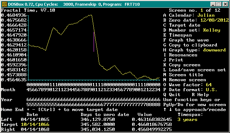Choose L Load/save screen set
This screenshot has height=133, width=230.
(x=194, y=70)
